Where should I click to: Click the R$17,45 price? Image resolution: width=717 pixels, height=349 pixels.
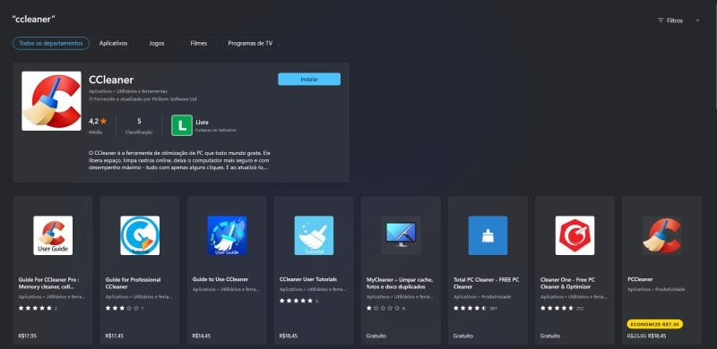115,336
